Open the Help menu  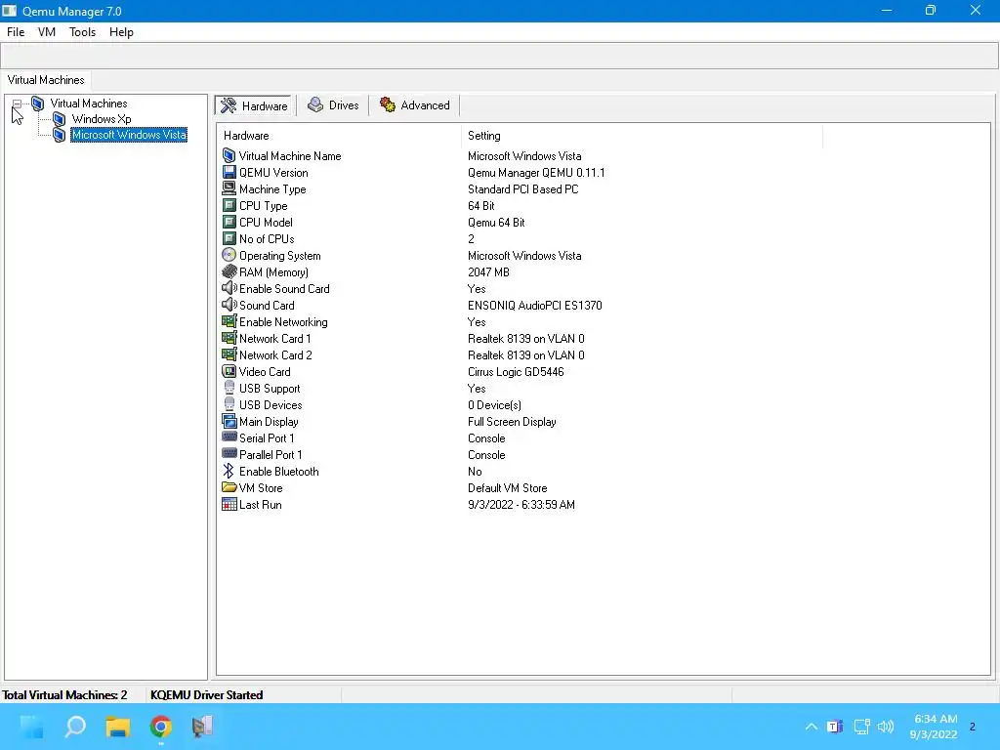click(x=121, y=32)
